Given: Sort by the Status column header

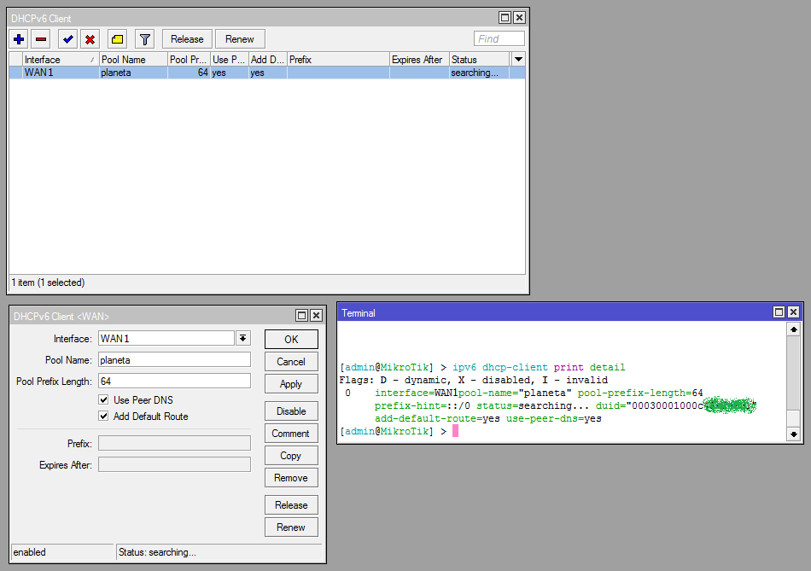Looking at the screenshot, I should point(480,60).
